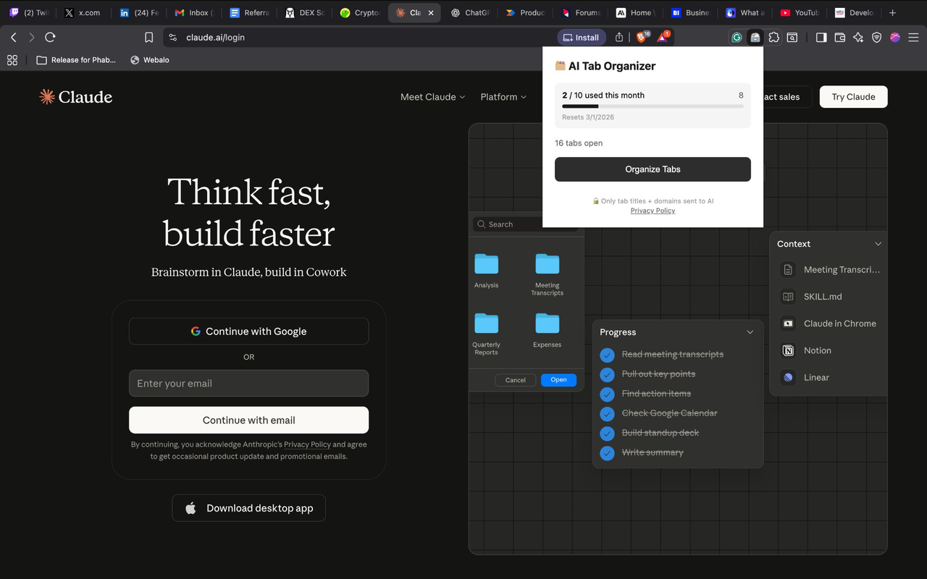Open the apps grid in bookmarks bar

pos(12,60)
